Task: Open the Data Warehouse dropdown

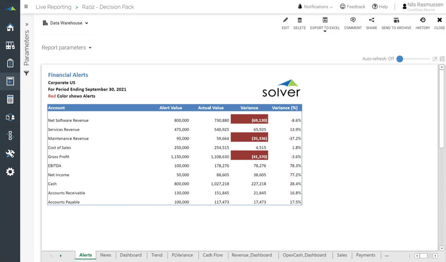Action: [x=66, y=23]
